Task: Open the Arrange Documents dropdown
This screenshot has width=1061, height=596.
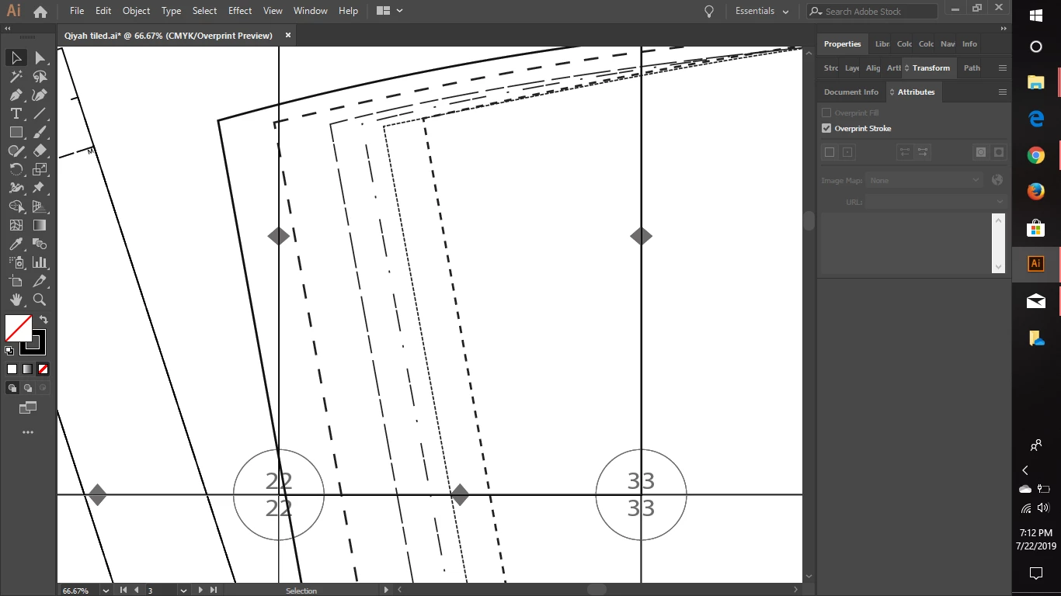Action: (390, 11)
